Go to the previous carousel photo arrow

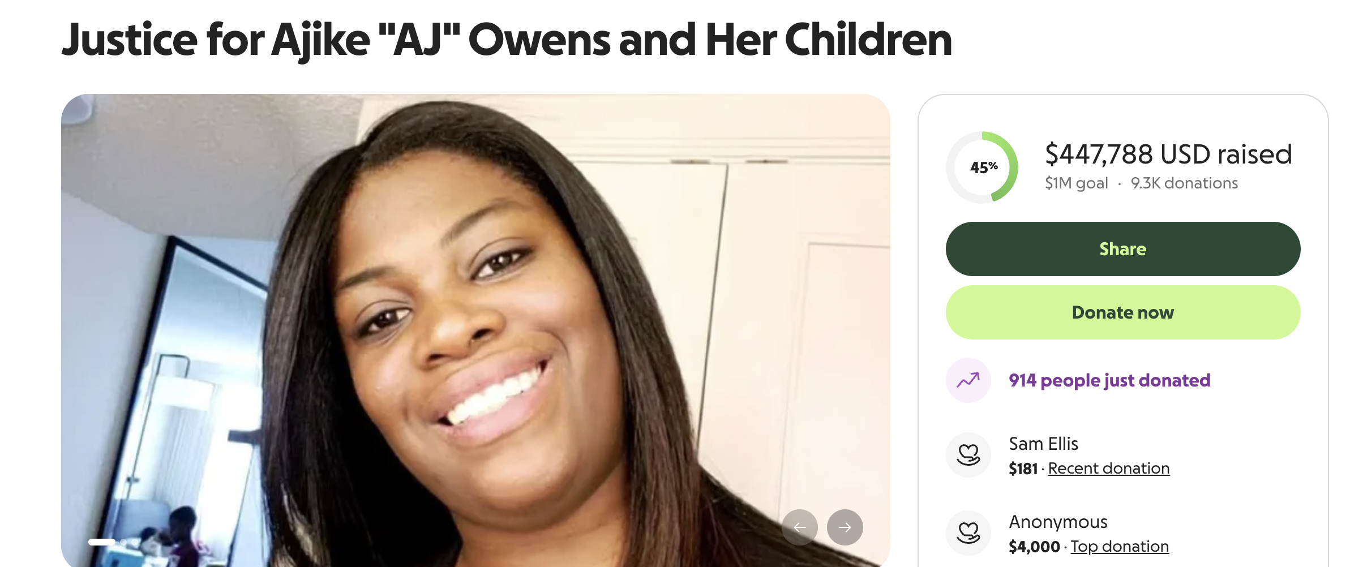(x=800, y=527)
